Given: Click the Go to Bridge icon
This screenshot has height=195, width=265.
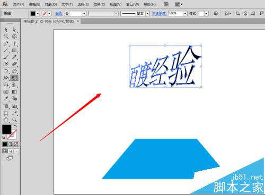Looking at the screenshot, I should point(166,4).
